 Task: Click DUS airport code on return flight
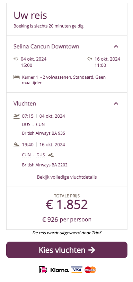41,155
